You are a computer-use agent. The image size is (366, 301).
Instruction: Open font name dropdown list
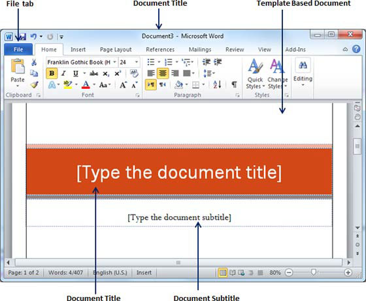pos(114,62)
